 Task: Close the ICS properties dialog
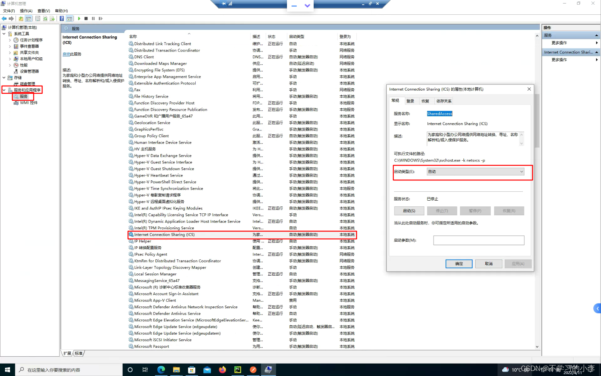click(529, 89)
